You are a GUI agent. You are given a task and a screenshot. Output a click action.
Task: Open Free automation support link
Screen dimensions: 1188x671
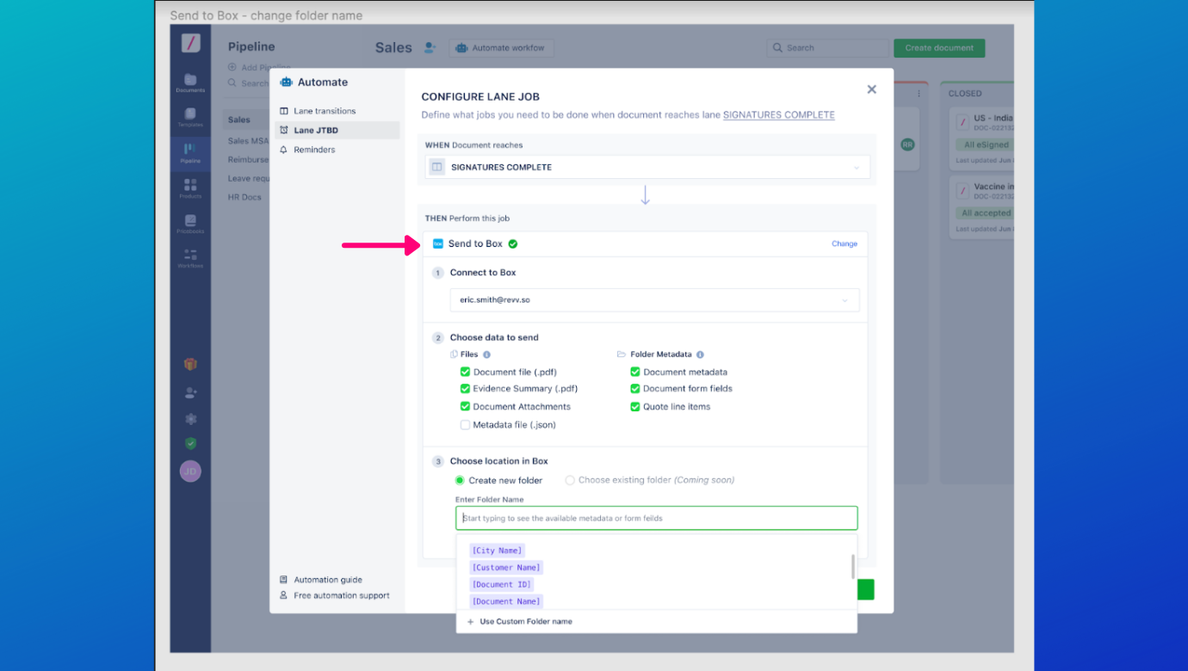point(342,595)
